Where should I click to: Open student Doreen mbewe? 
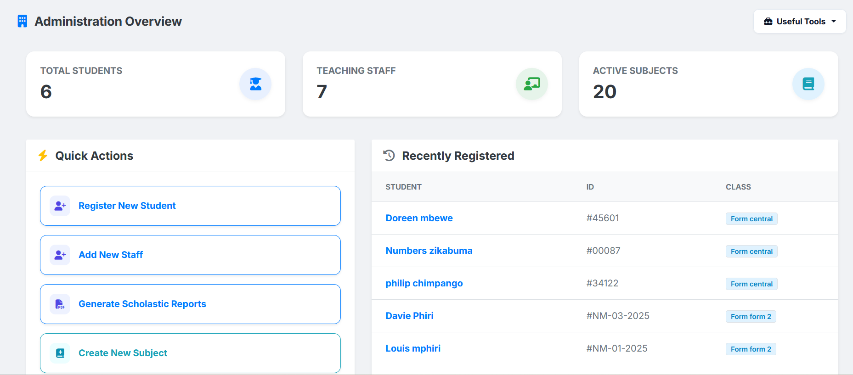pos(419,218)
